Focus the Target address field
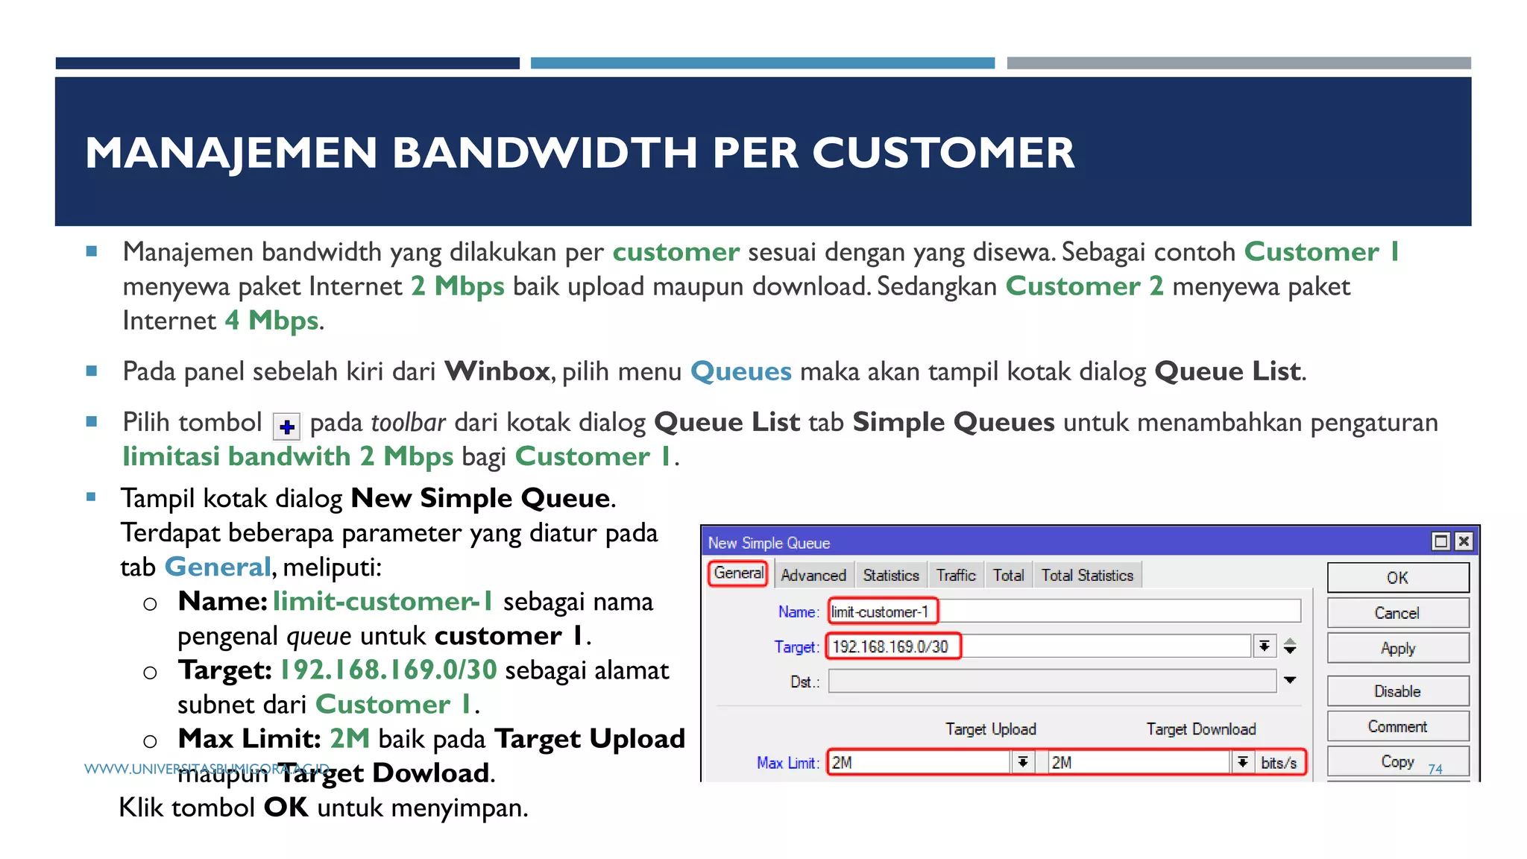Screen dimensions: 1527x859 click(x=1039, y=646)
